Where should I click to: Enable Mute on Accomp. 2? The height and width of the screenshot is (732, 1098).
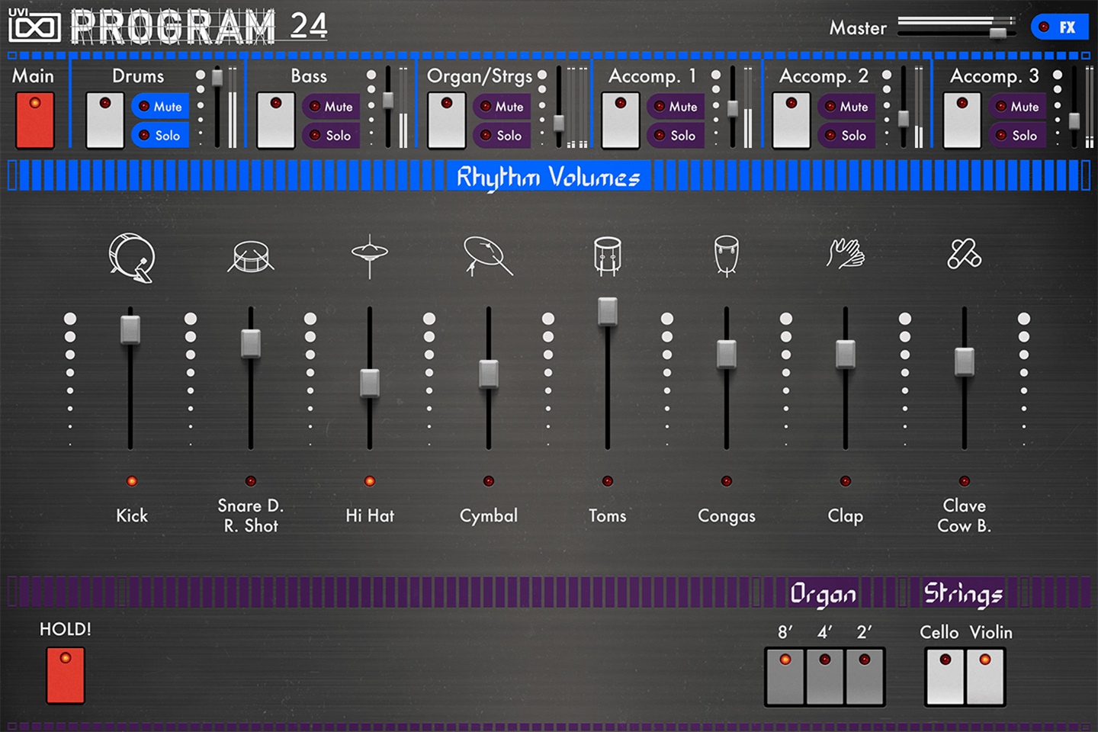pyautogui.click(x=846, y=107)
